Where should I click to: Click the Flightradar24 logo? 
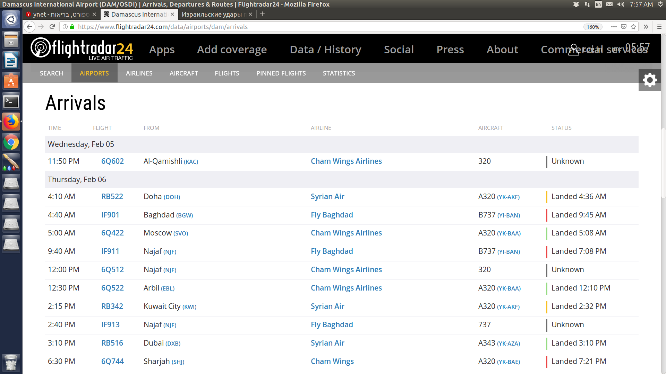pyautogui.click(x=82, y=49)
